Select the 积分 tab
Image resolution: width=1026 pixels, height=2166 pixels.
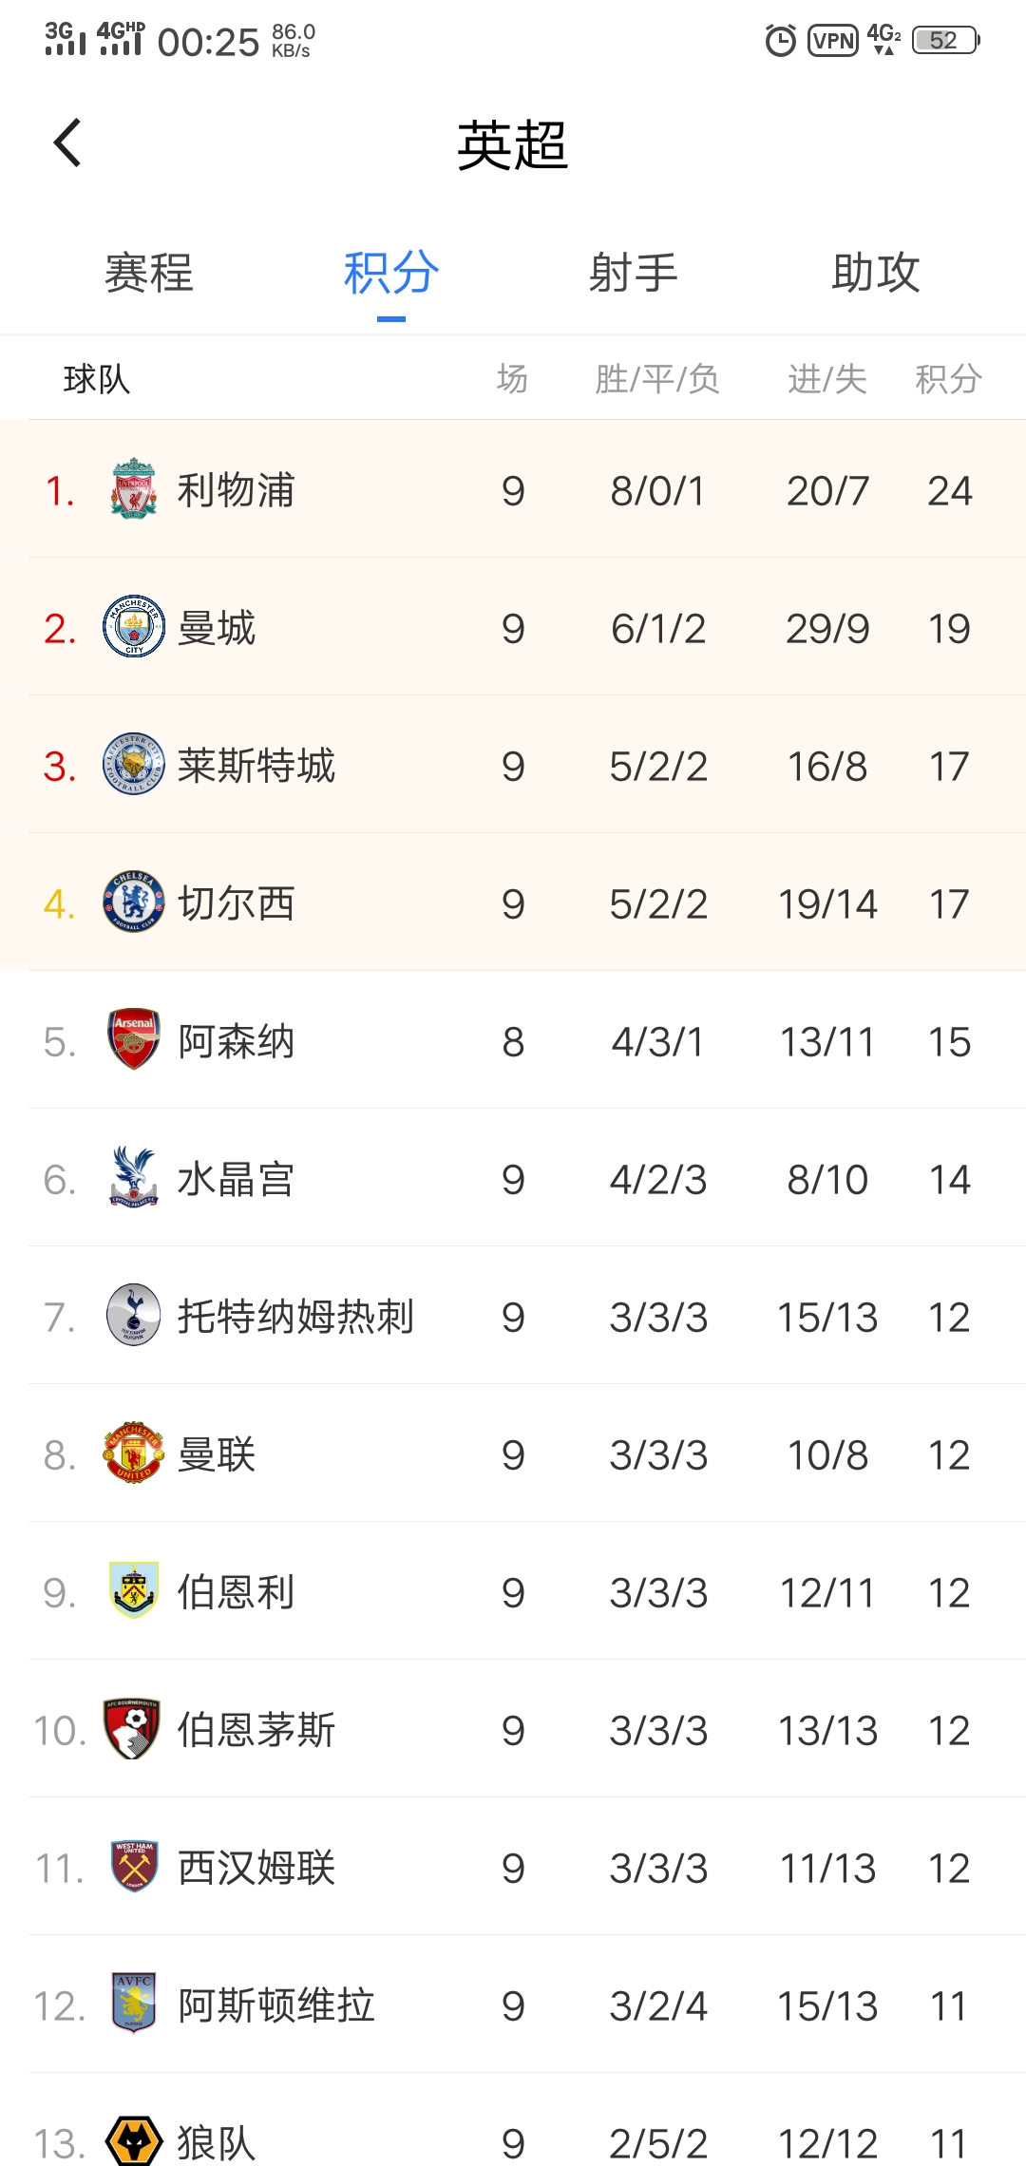391,274
